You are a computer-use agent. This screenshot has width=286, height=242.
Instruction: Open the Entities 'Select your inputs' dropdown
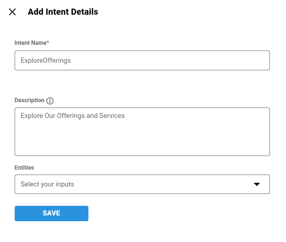coord(142,184)
